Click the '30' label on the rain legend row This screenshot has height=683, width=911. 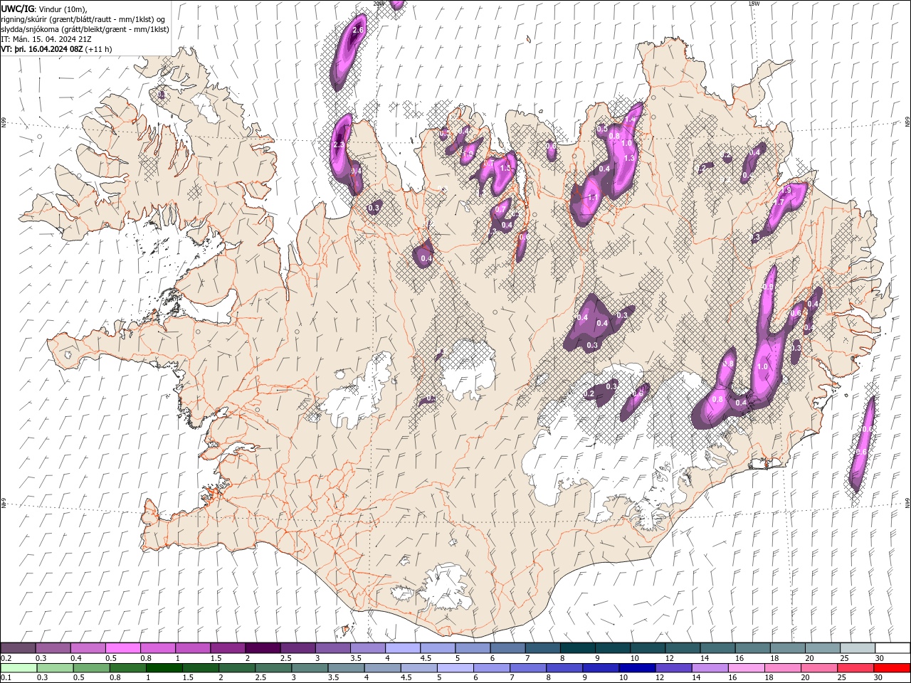pos(878,678)
